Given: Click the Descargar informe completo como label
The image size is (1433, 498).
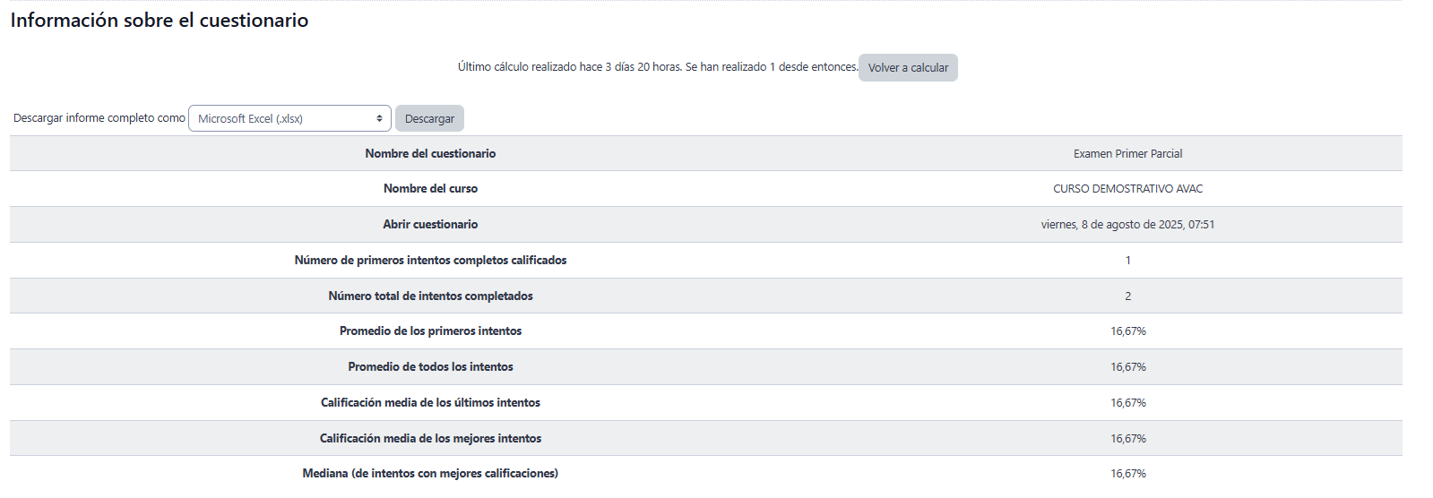Looking at the screenshot, I should coord(99,118).
